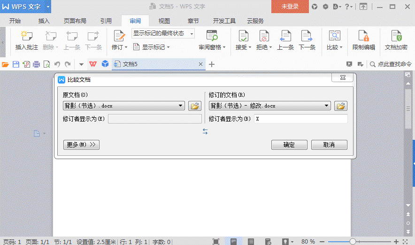415x245 pixels.
Task: Click the fit-to-window icon after zoom slider
Action: [405, 242]
